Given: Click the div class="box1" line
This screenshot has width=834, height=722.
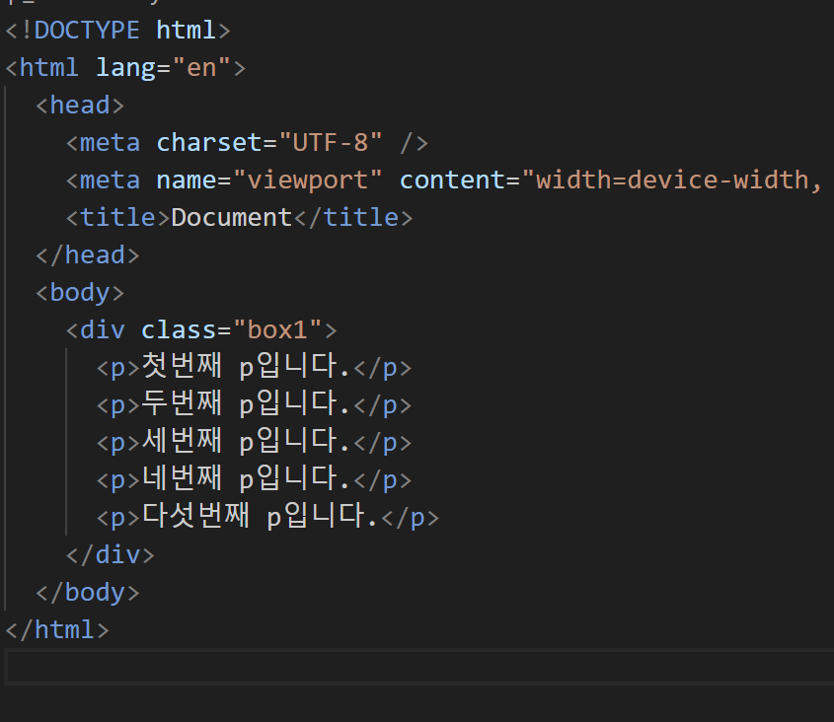Looking at the screenshot, I should point(201,330).
